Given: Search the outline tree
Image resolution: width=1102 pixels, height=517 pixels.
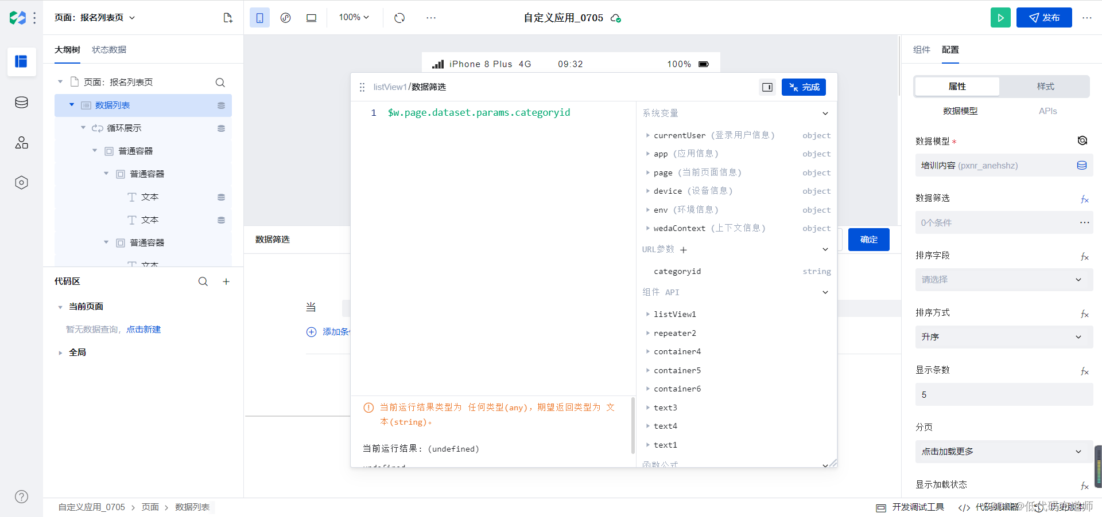Looking at the screenshot, I should [x=220, y=83].
